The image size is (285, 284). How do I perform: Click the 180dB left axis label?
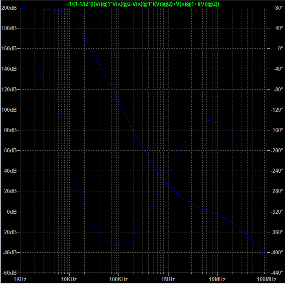[9, 28]
